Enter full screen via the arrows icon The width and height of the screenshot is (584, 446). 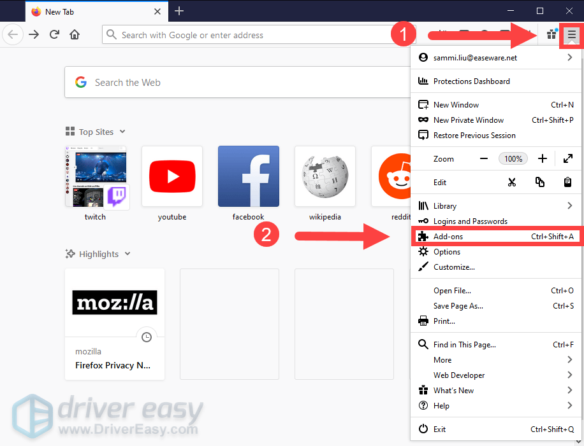coord(567,158)
